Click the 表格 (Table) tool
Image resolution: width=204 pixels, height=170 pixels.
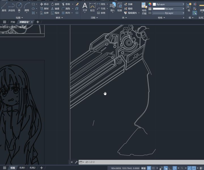pyautogui.click(x=101, y=13)
